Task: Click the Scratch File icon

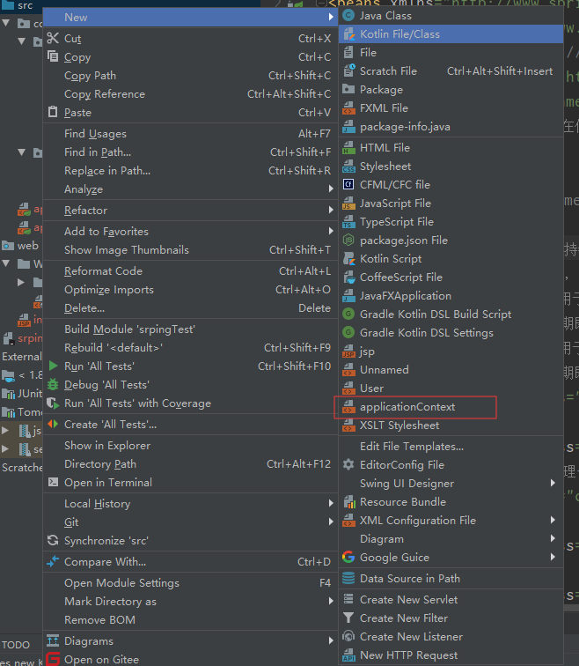Action: click(348, 71)
